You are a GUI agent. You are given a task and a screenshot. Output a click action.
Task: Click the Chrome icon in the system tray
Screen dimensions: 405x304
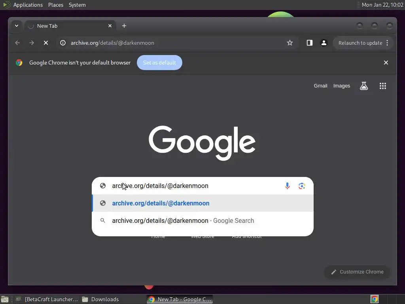(x=375, y=299)
